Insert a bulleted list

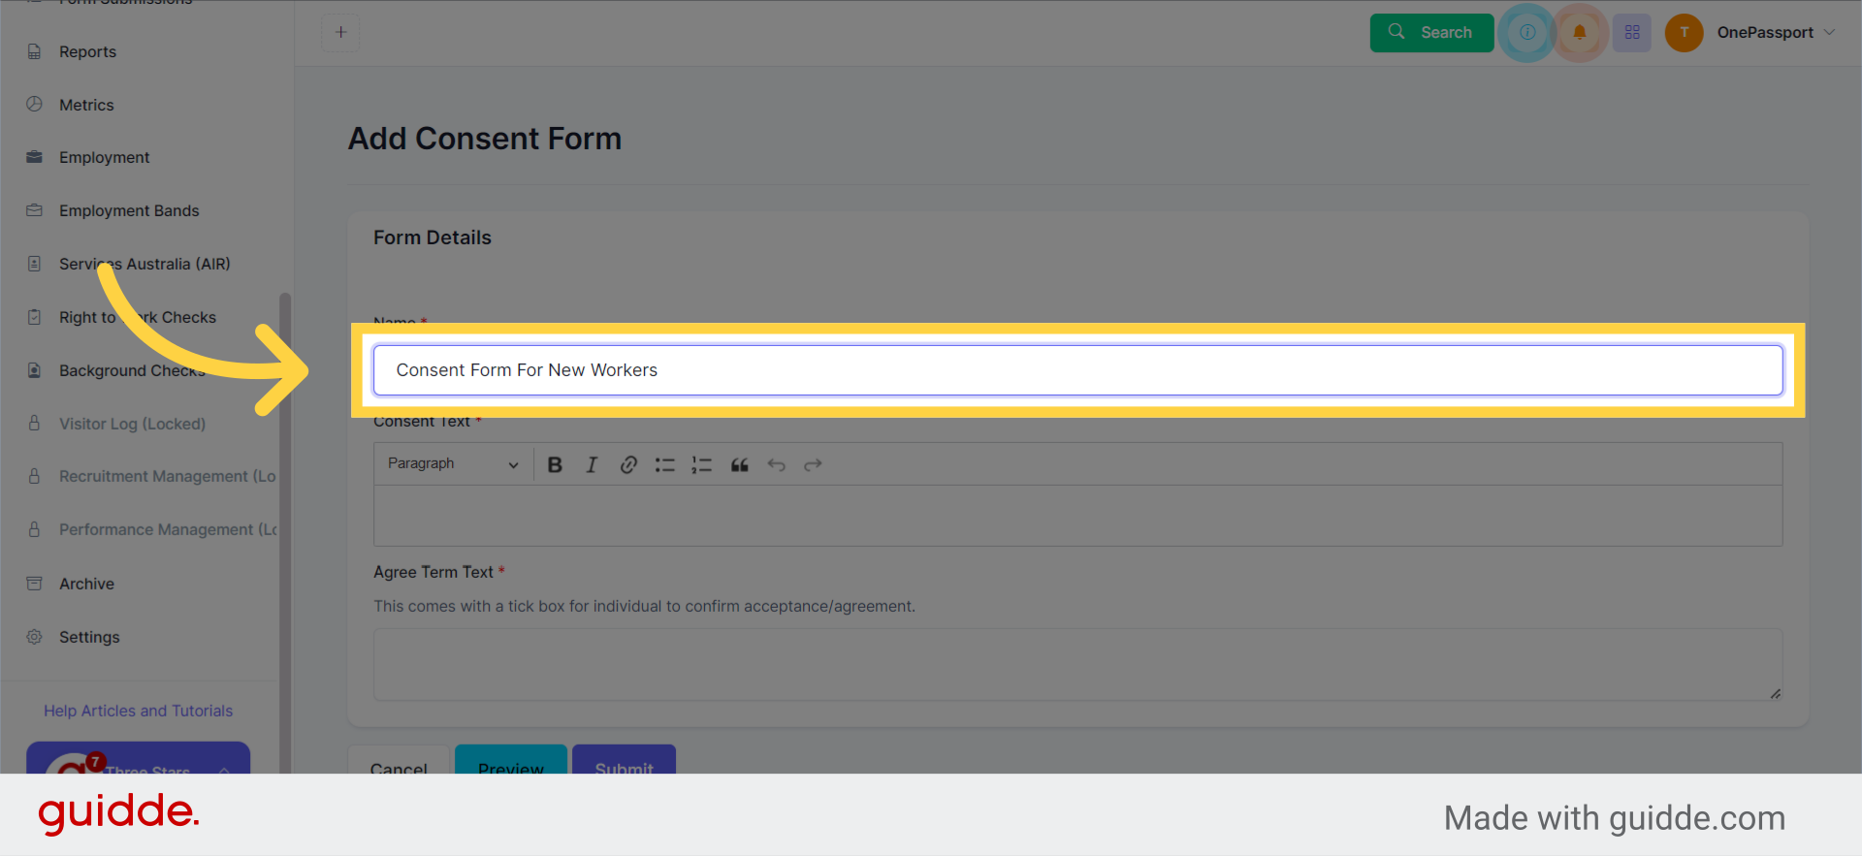664,464
